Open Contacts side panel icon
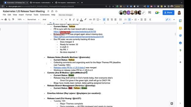This screenshot has height=107, width=191. coord(180,43)
